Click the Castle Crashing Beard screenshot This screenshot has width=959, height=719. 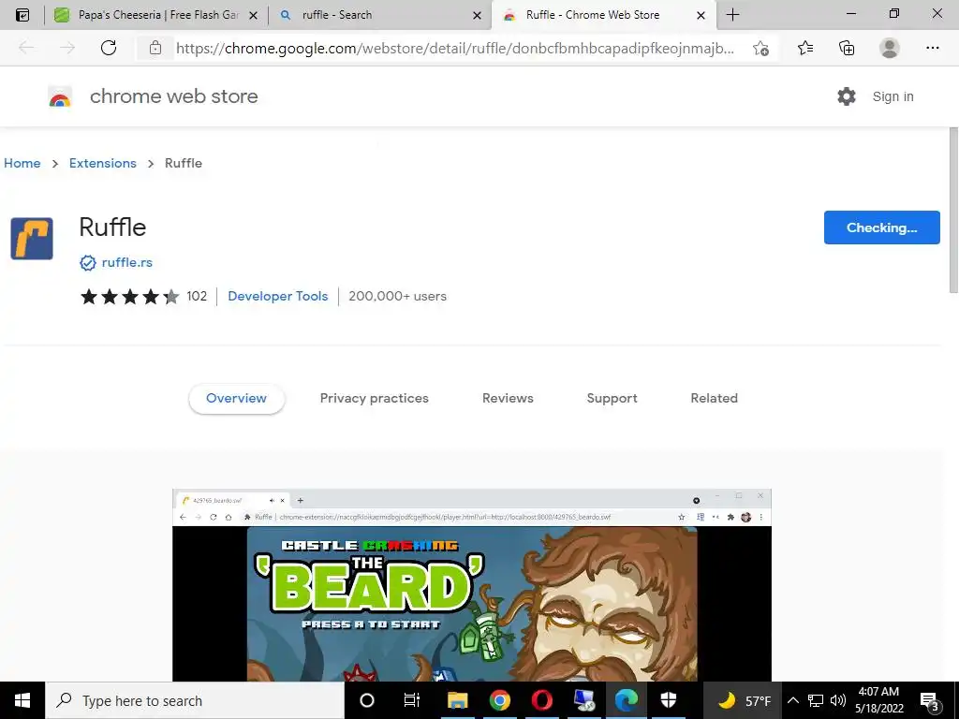coord(472,585)
